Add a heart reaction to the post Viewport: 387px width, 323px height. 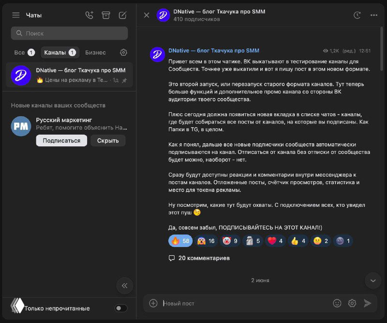pos(275,241)
